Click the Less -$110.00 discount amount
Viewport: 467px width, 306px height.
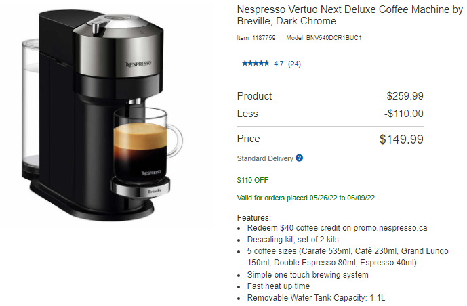coord(403,114)
